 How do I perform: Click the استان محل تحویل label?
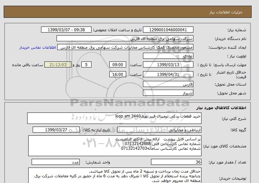coord(230,84)
